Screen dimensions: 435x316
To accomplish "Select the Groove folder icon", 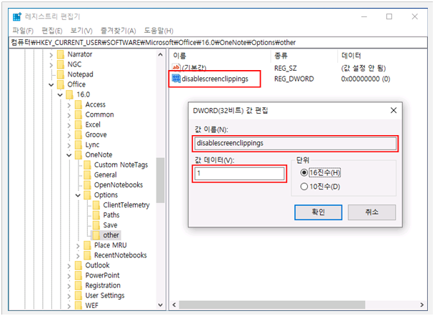I will (79, 134).
